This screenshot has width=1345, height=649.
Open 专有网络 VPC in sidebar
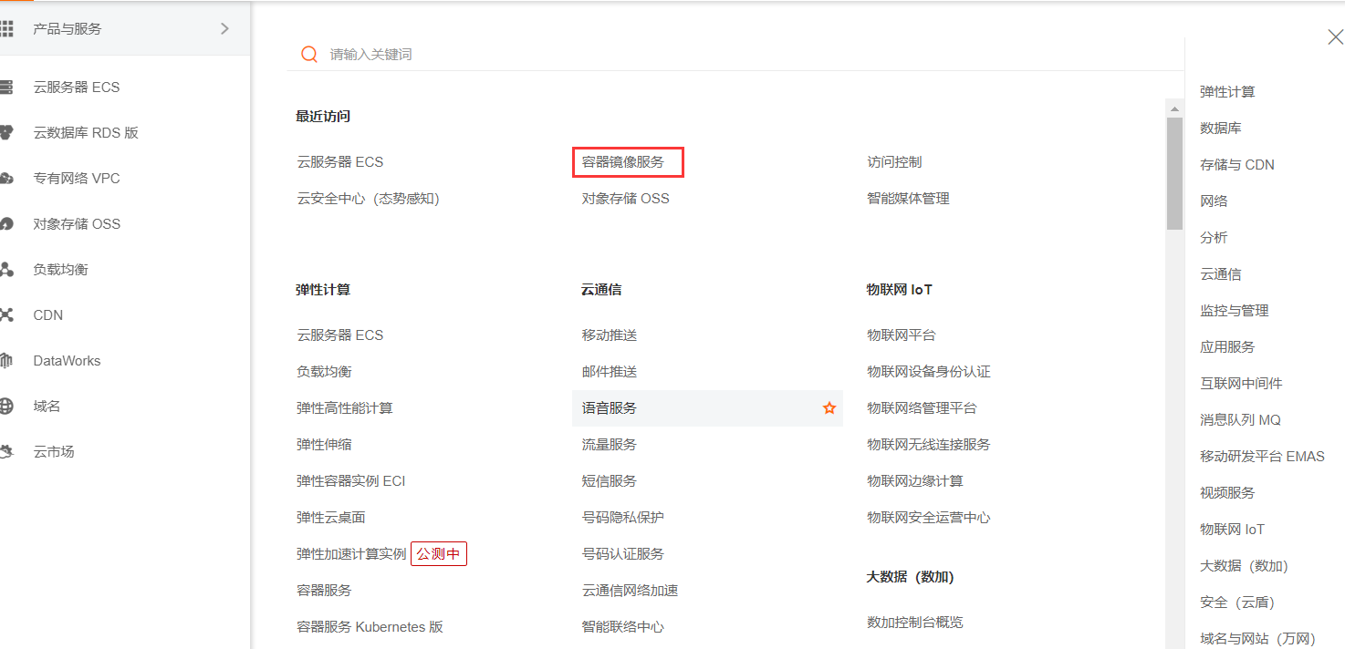77,179
